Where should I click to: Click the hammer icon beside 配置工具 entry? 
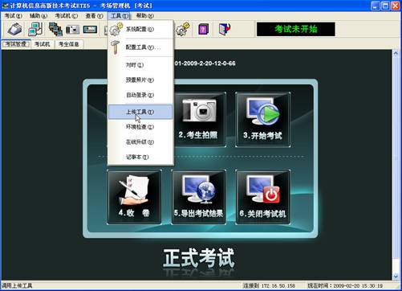(116, 47)
